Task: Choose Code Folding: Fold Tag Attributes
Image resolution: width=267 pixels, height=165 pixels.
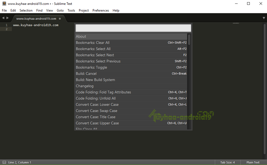Action: pyautogui.click(x=131, y=92)
